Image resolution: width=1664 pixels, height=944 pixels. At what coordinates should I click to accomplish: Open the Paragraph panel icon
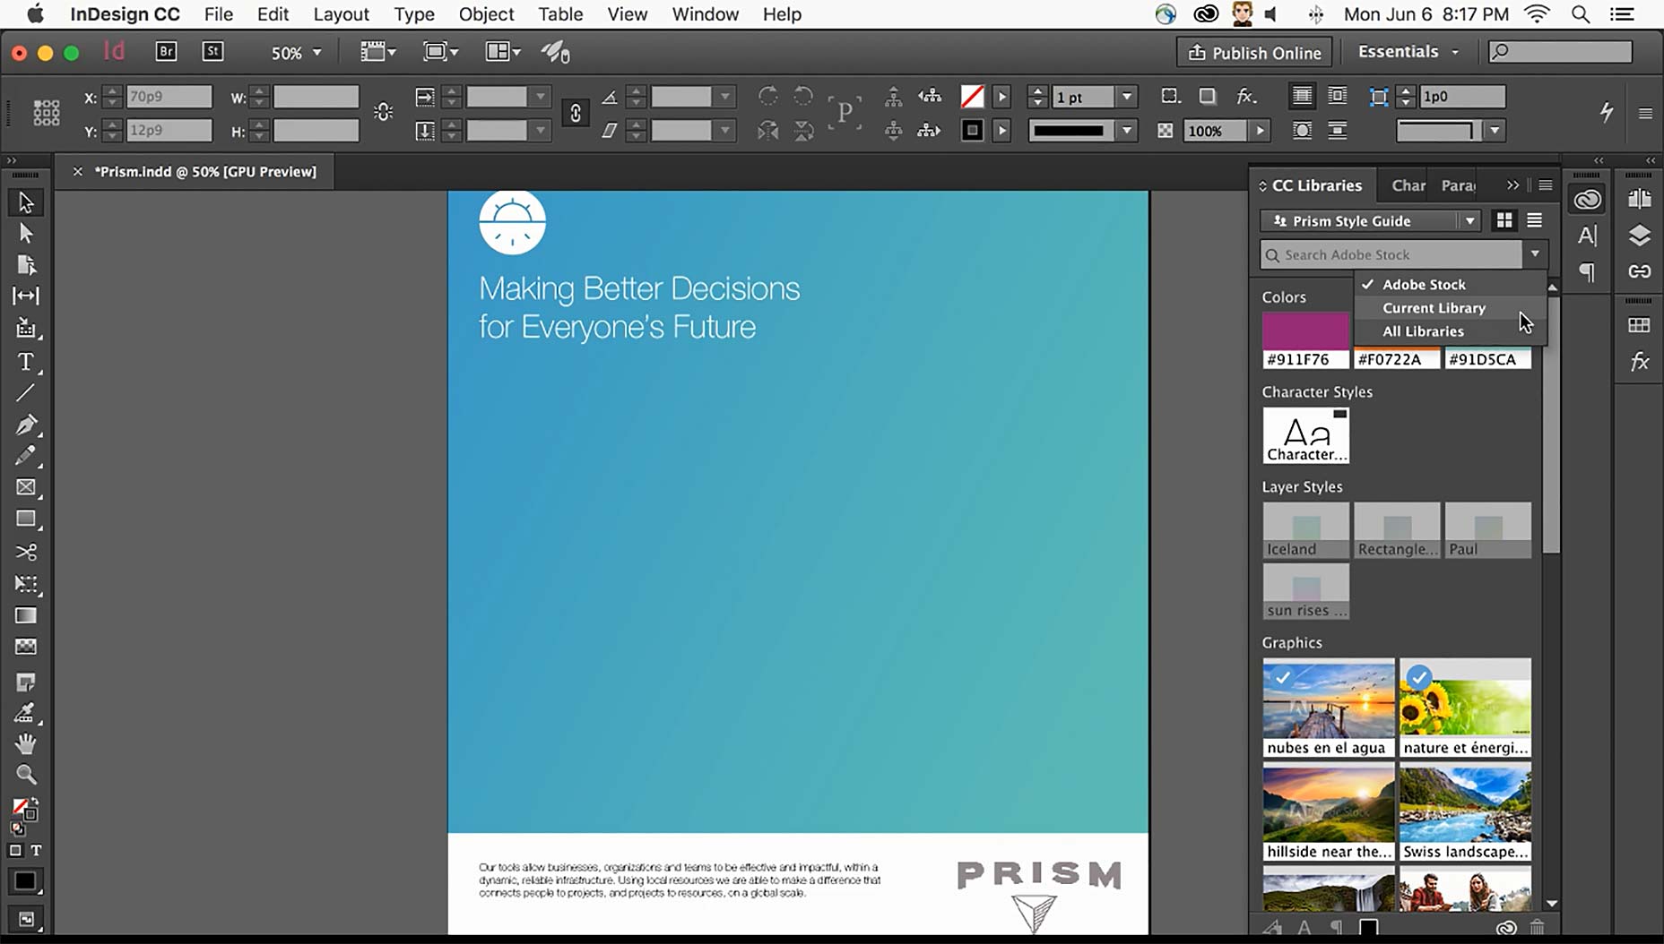pos(1587,271)
